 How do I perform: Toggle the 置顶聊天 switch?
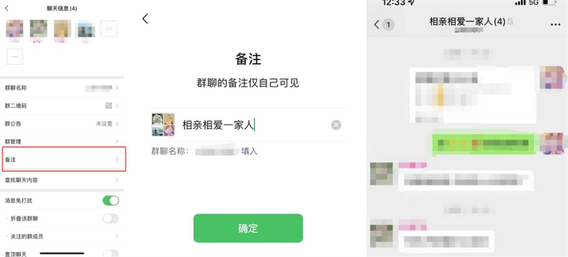click(110, 253)
